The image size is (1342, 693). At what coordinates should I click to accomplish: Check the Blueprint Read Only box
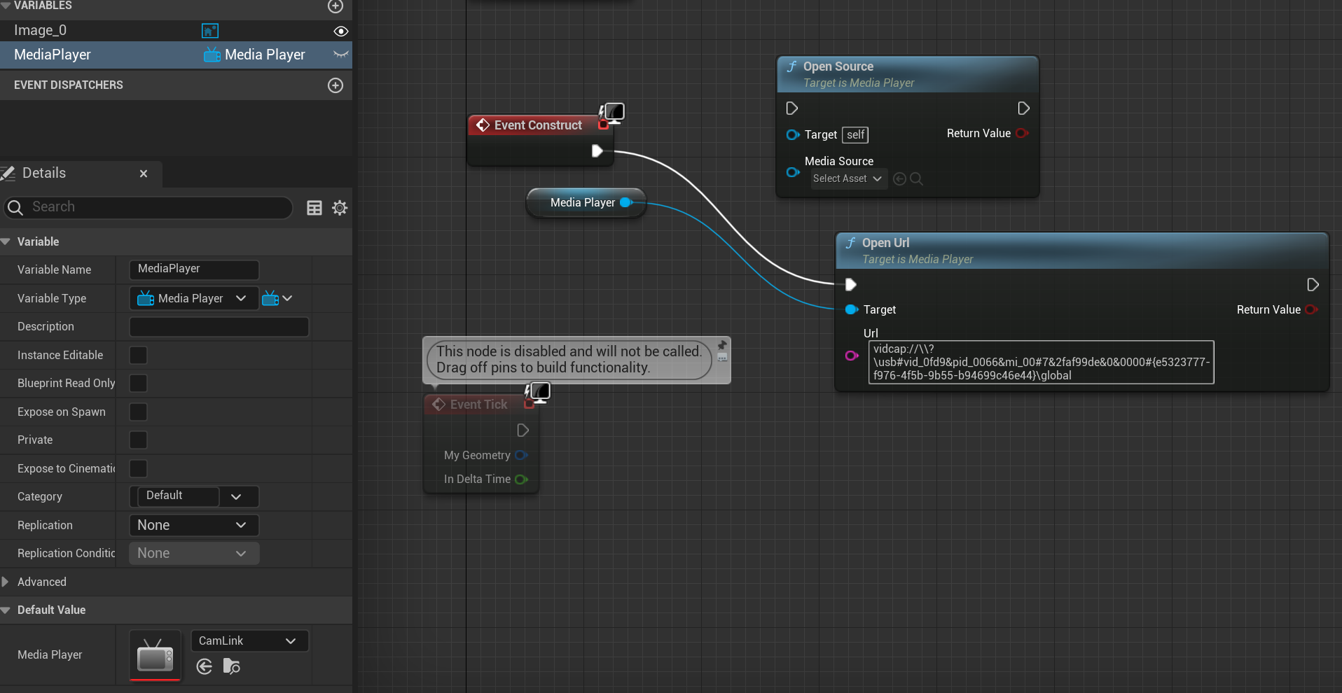point(139,384)
